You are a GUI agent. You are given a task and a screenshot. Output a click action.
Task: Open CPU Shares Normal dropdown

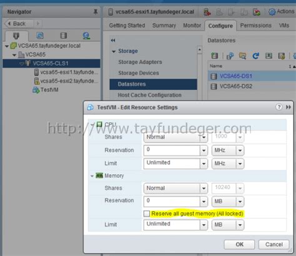pos(175,137)
